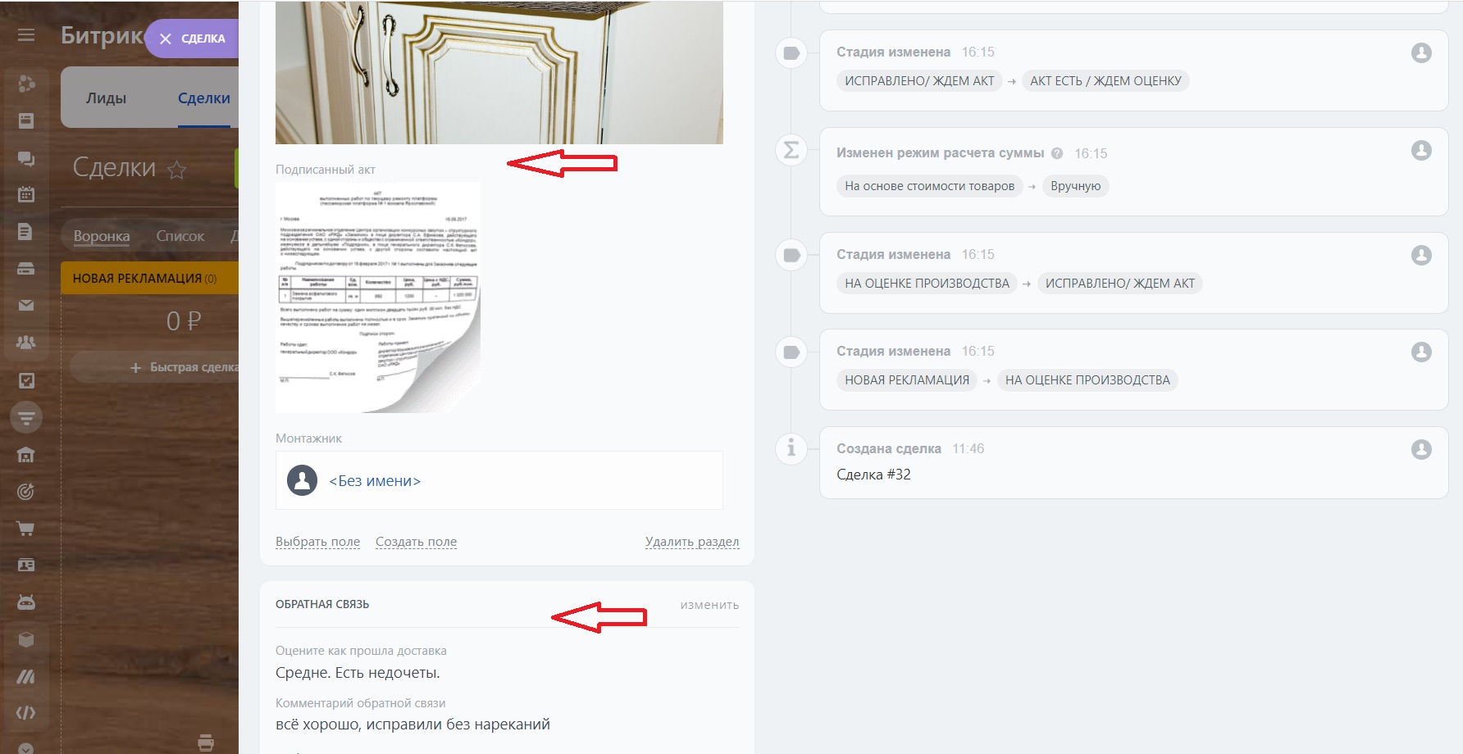Open the robot automation sidebar icon
This screenshot has width=1463, height=754.
tap(26, 602)
